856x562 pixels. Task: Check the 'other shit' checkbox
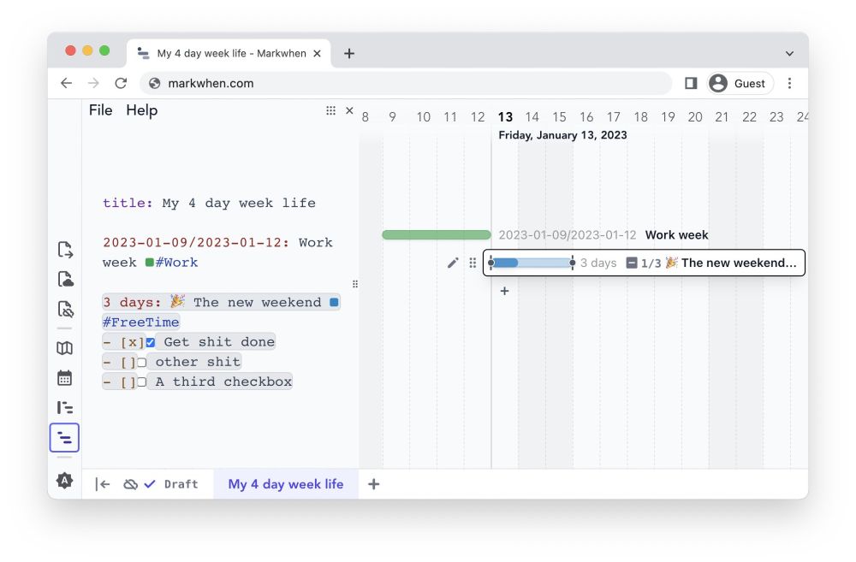click(141, 361)
